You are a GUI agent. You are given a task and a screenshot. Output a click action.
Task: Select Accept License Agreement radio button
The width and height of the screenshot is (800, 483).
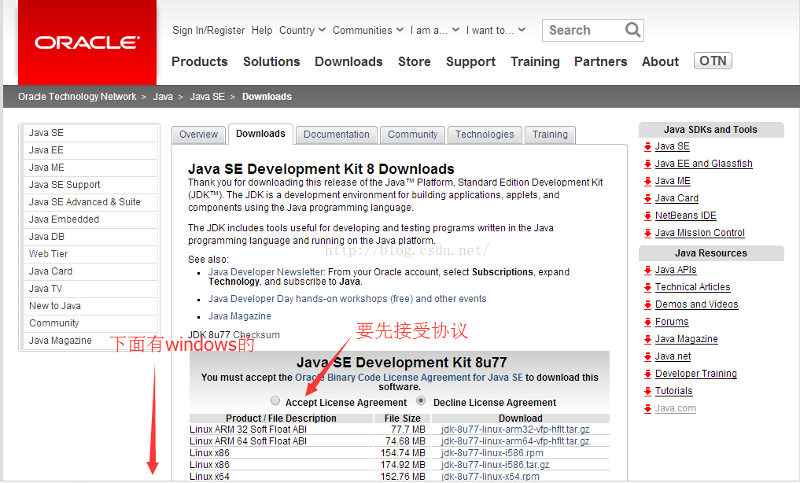point(275,400)
